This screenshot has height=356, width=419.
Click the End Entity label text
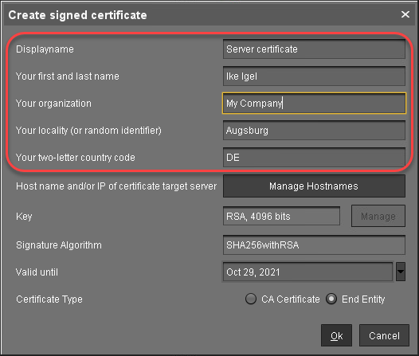click(363, 299)
